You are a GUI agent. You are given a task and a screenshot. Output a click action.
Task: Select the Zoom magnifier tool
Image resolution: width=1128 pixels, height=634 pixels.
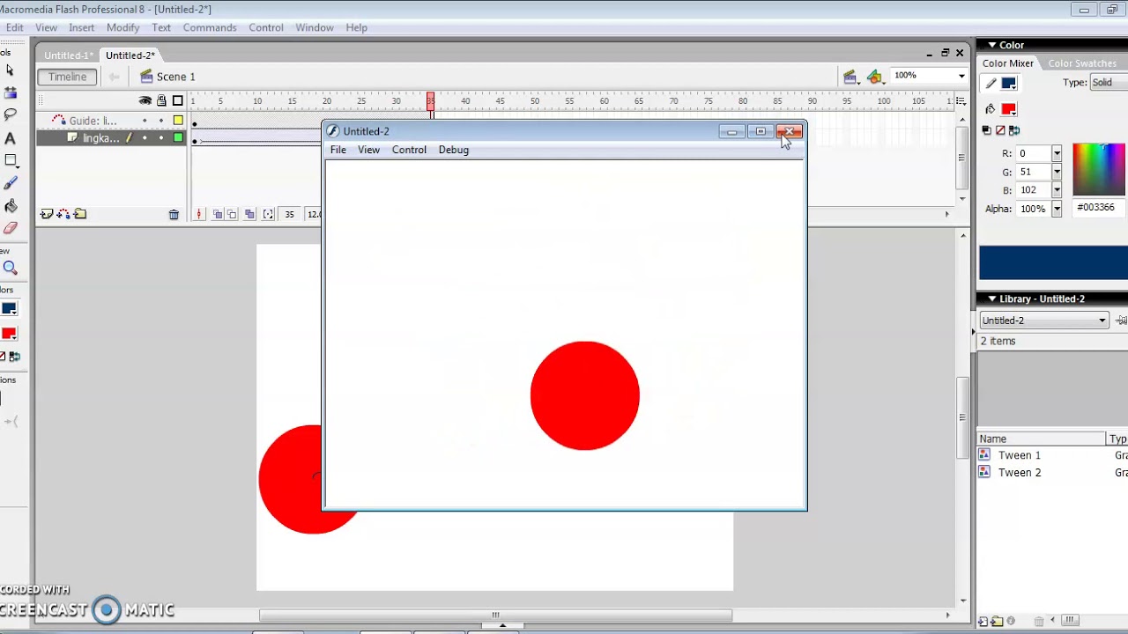click(10, 268)
